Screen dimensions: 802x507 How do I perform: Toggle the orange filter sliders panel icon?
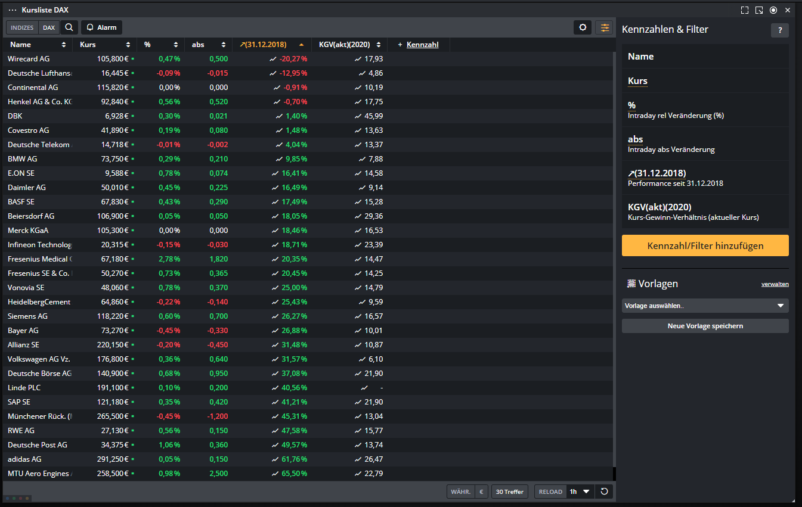point(604,27)
